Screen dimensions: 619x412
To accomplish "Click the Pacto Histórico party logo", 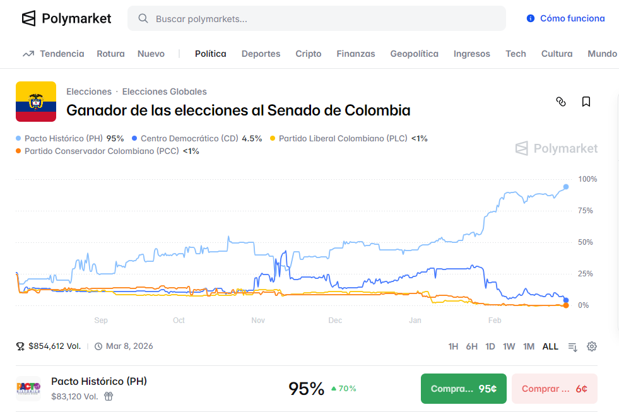I will pyautogui.click(x=28, y=389).
